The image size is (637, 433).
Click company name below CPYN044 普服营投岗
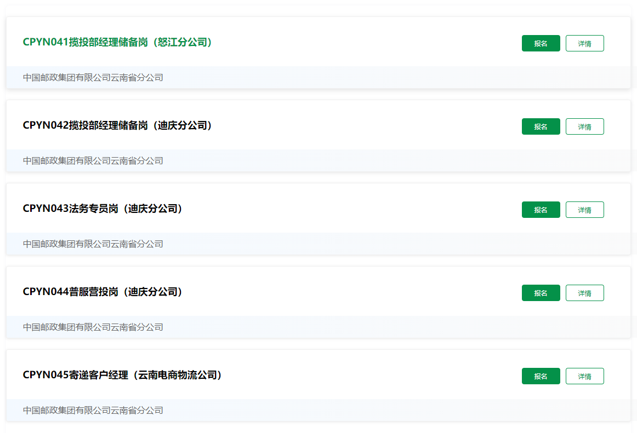pyautogui.click(x=93, y=327)
